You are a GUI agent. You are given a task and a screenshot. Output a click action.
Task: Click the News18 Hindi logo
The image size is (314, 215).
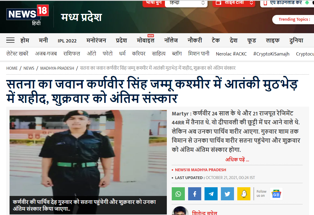(27, 16)
